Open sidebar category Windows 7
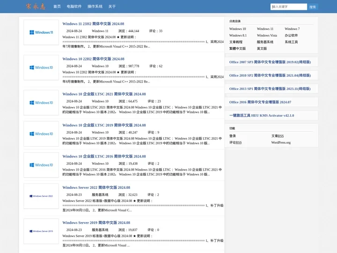 pos(292,29)
